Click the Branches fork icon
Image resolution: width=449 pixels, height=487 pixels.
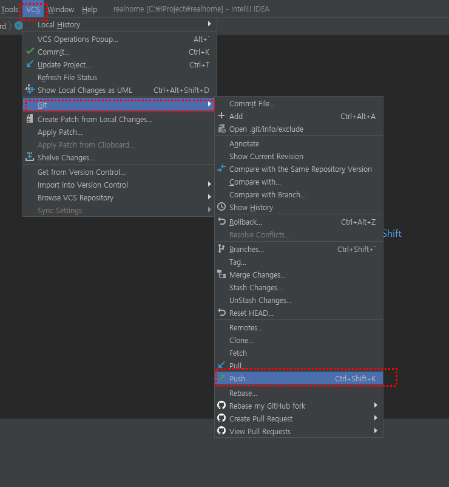pyautogui.click(x=221, y=248)
